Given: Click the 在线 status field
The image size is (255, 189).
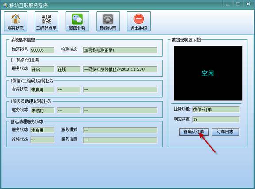Looking at the screenshot, I should point(68,69).
